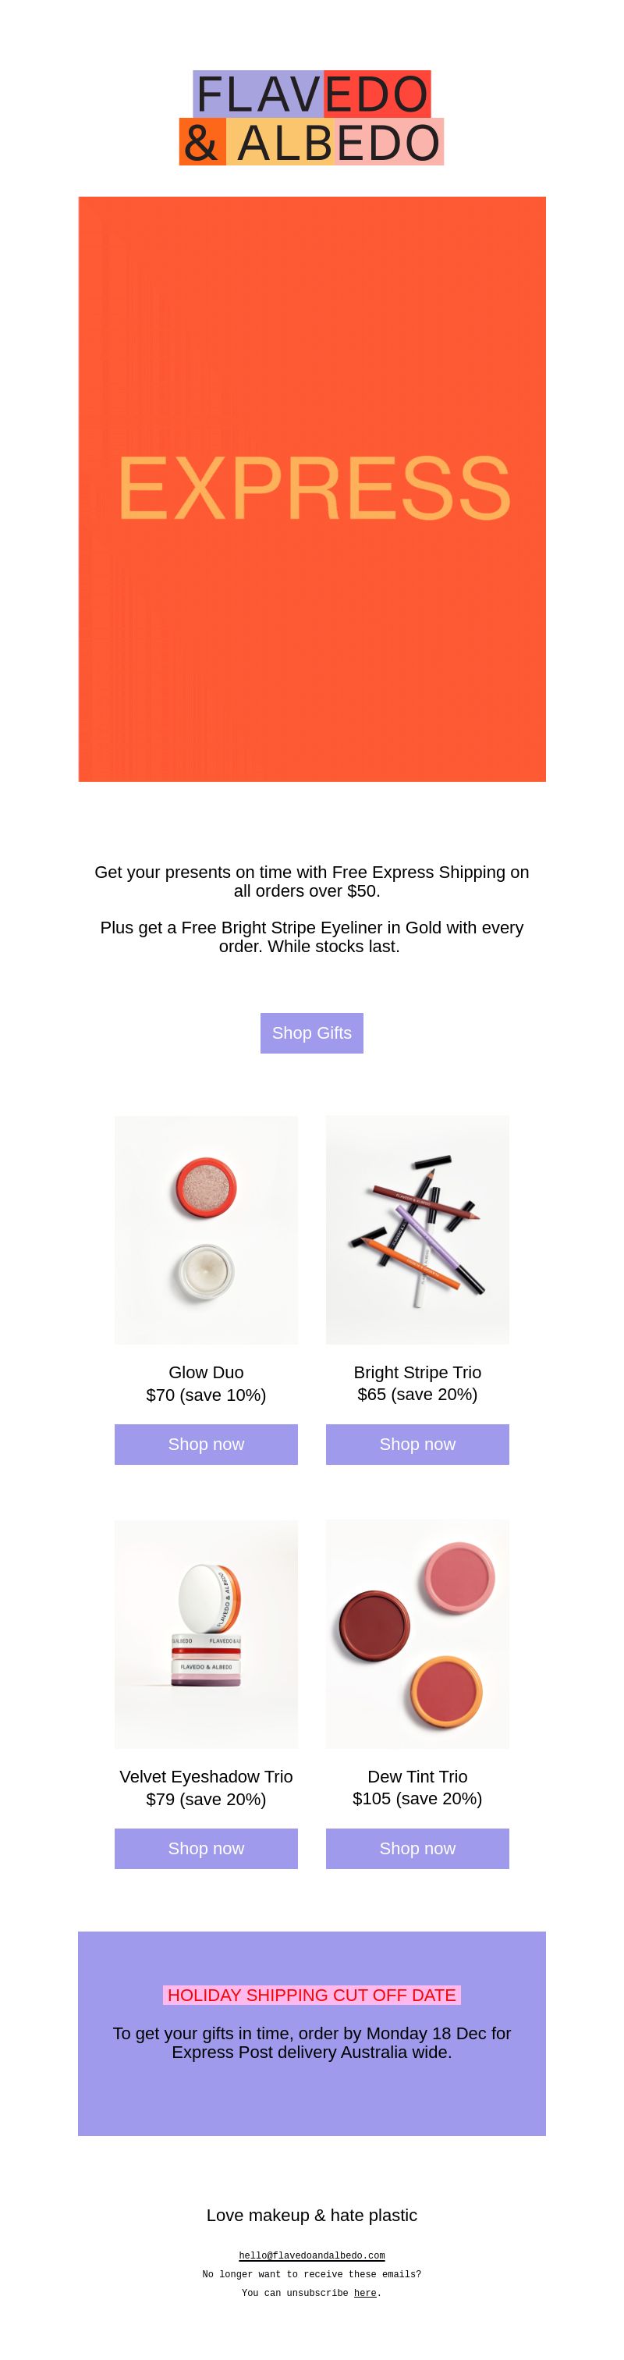Click Shop now under Glow Duo

[x=206, y=1444]
